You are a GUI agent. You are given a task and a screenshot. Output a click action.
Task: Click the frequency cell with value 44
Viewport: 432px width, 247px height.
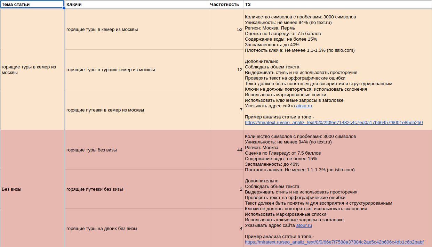[x=226, y=150]
